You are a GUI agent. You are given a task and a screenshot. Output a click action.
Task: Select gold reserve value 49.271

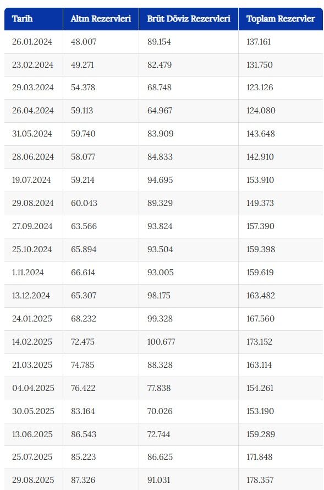pos(82,65)
